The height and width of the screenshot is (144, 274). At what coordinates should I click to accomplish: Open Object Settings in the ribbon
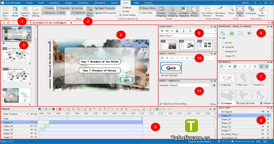(36, 12)
